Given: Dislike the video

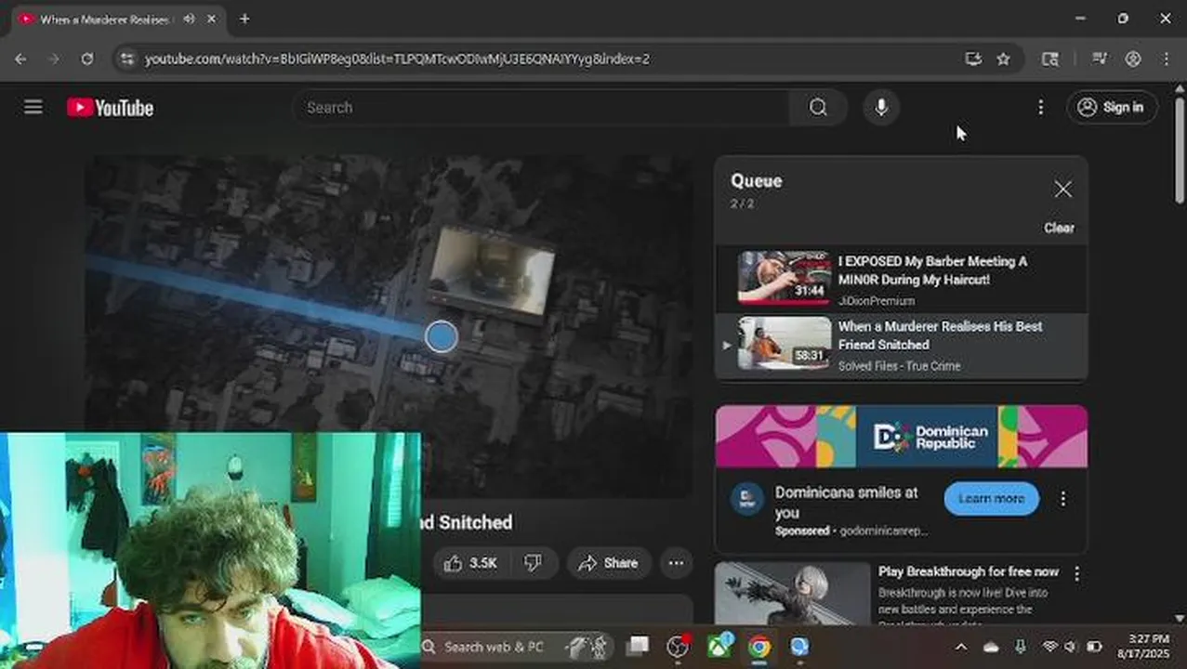Looking at the screenshot, I should [x=534, y=563].
